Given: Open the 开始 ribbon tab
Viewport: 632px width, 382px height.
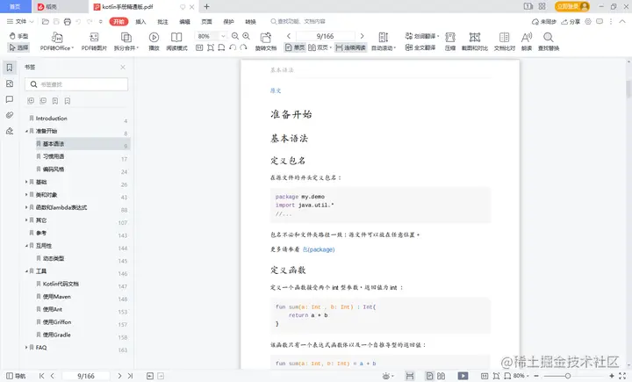Looking at the screenshot, I should (x=118, y=21).
